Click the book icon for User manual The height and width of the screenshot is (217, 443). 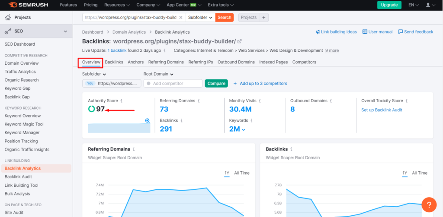tap(365, 32)
